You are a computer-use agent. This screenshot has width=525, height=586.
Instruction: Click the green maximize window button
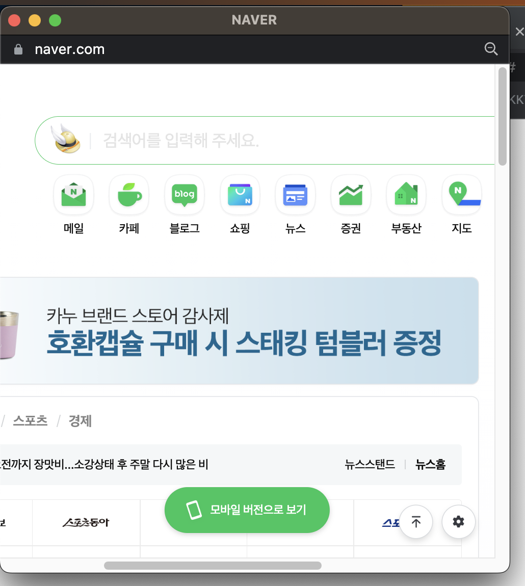[55, 20]
